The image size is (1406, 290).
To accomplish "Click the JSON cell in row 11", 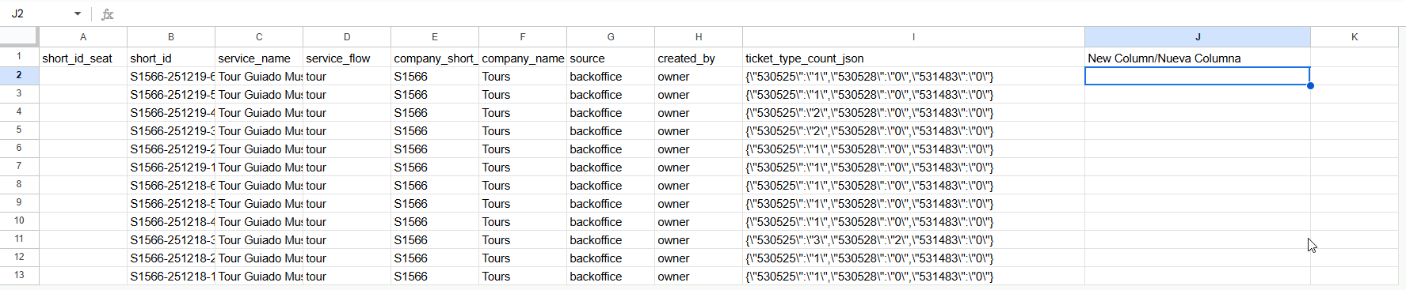I will coord(913,239).
